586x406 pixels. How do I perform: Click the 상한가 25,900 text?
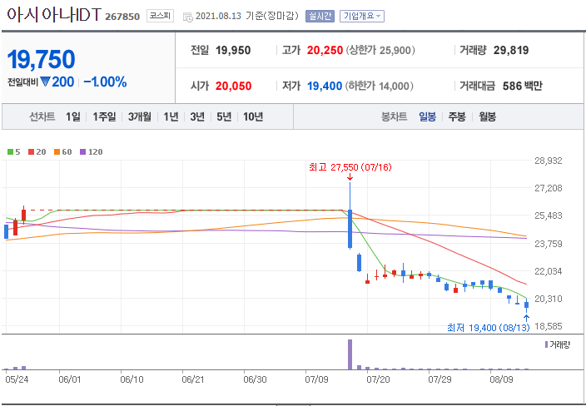click(x=380, y=51)
